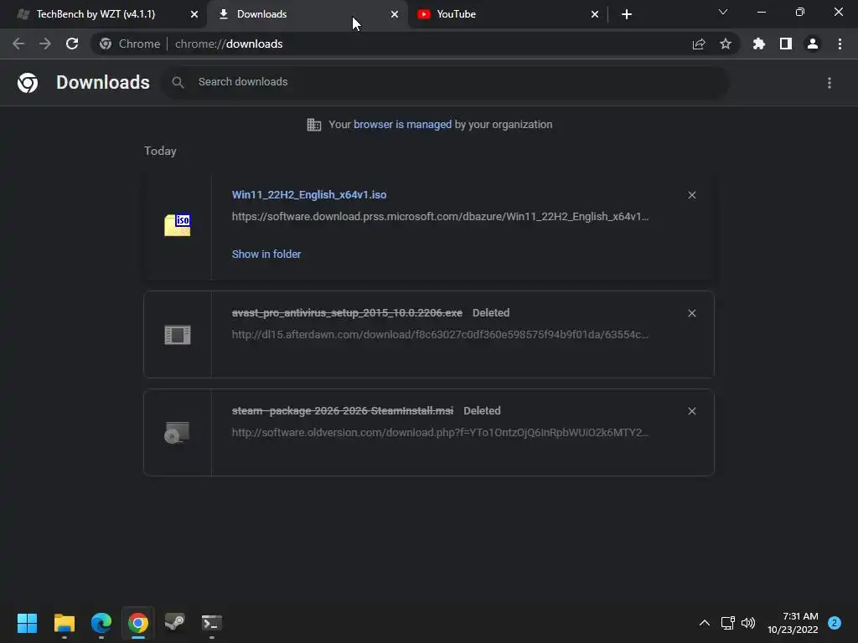
Task: Click the Microsoft download source URL
Action: (x=440, y=217)
